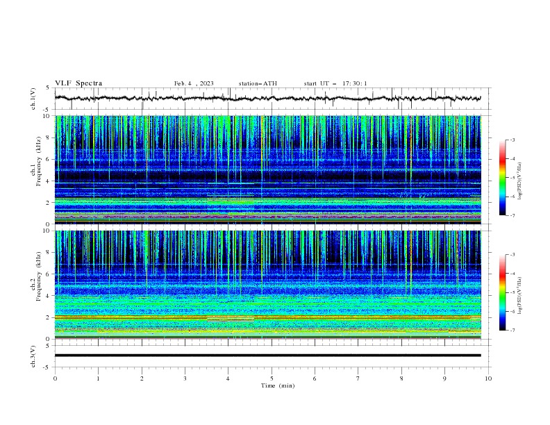Image resolution: width=550 pixels, height=425 pixels.
Task: Click the log(PSD) label beside ch.1 colorbar
Action: [519, 181]
